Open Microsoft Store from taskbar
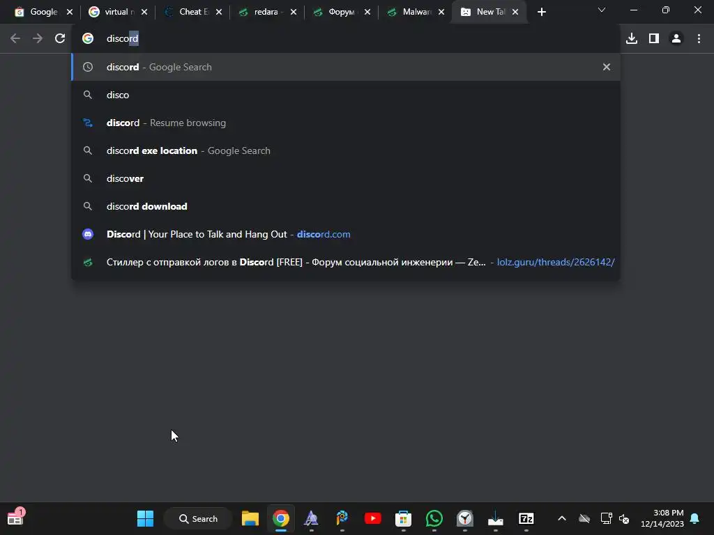This screenshot has height=535, width=714. 404,518
